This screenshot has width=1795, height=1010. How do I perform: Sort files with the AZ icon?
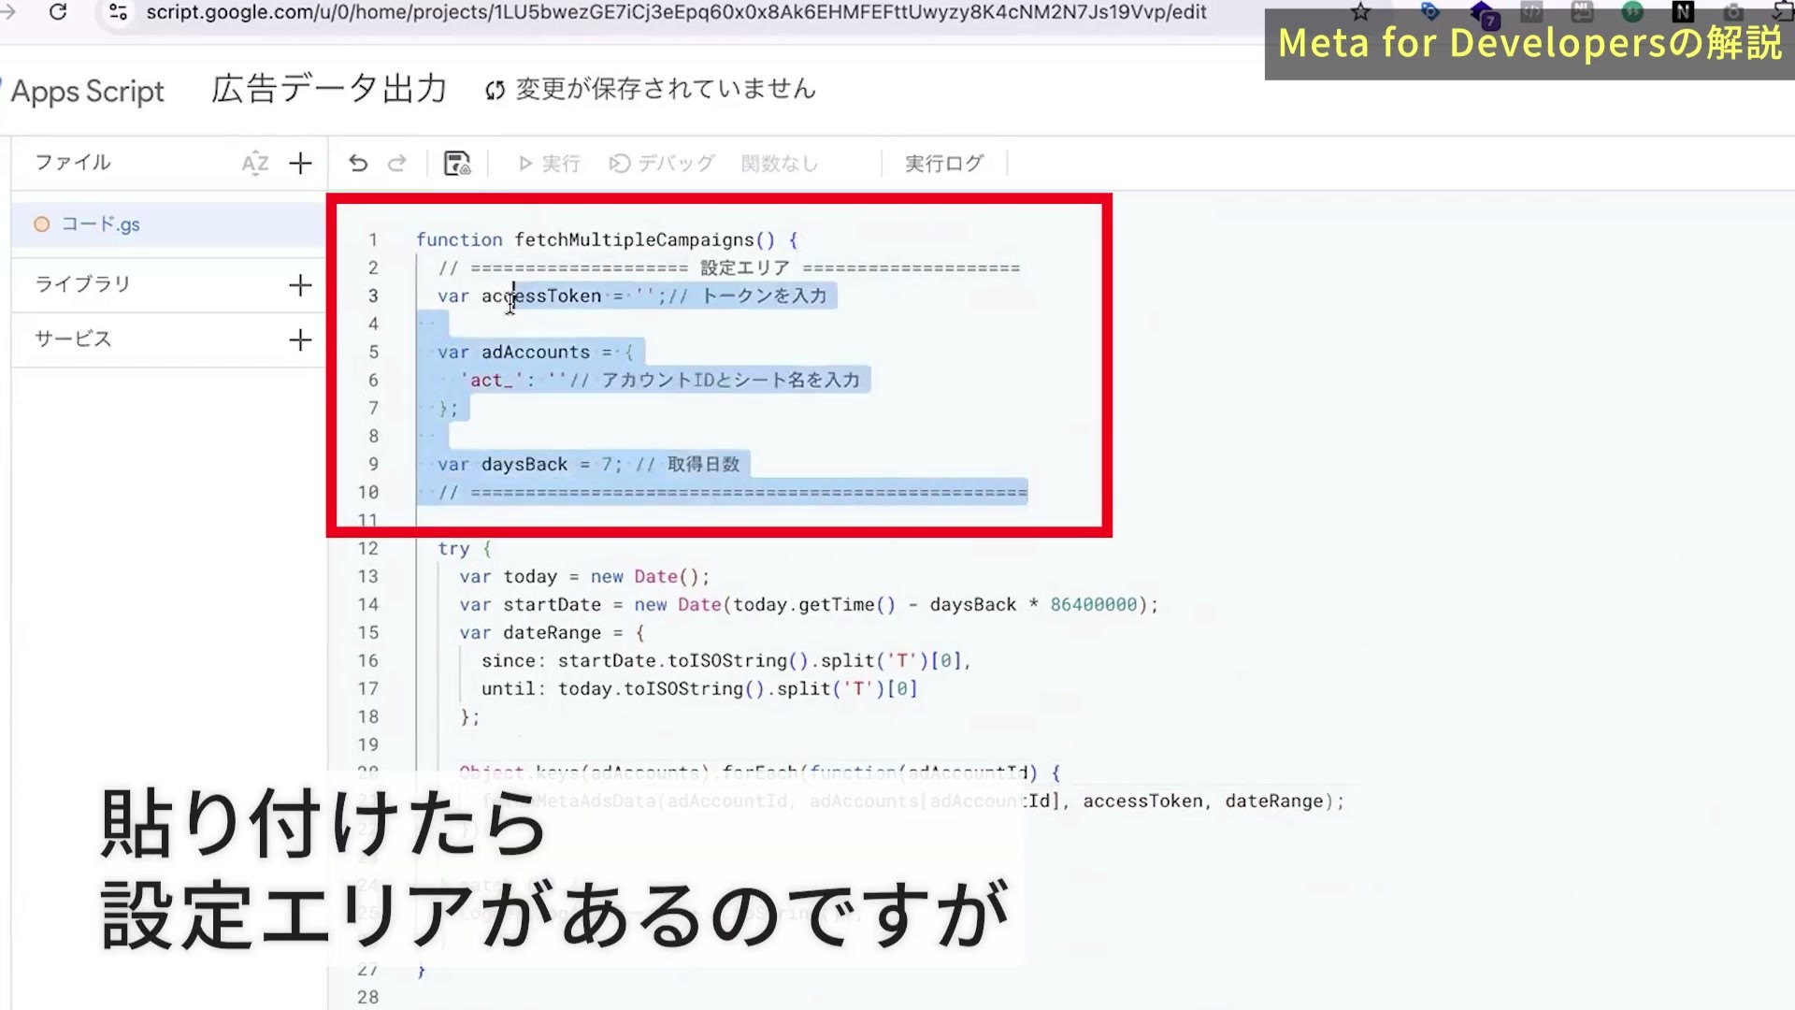pos(255,164)
